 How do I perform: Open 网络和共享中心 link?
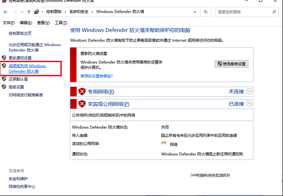point(22,187)
